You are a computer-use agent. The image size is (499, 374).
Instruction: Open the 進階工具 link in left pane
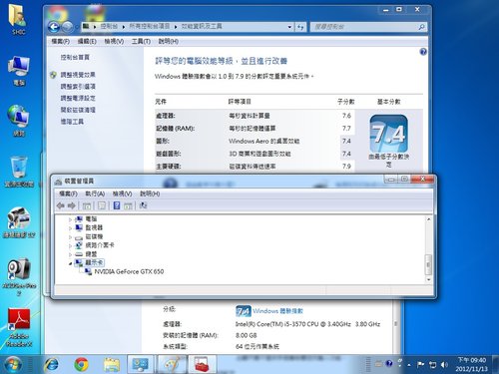click(72, 122)
